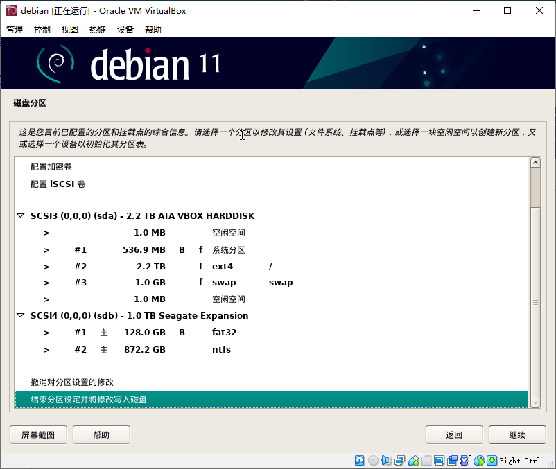Click the optical drive status icon

tap(373, 460)
